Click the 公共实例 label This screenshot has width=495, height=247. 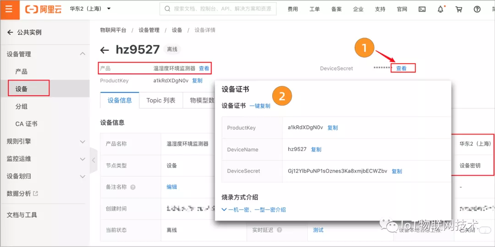tap(29, 32)
